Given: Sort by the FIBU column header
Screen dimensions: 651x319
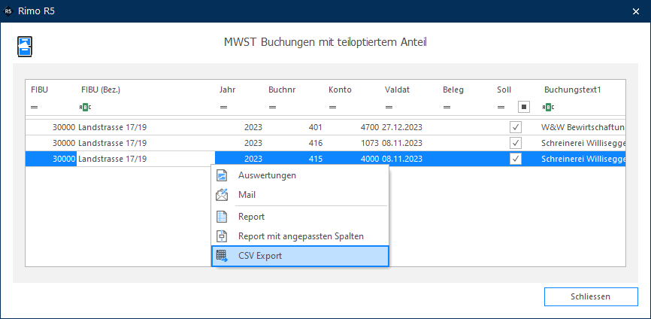Looking at the screenshot, I should point(39,90).
